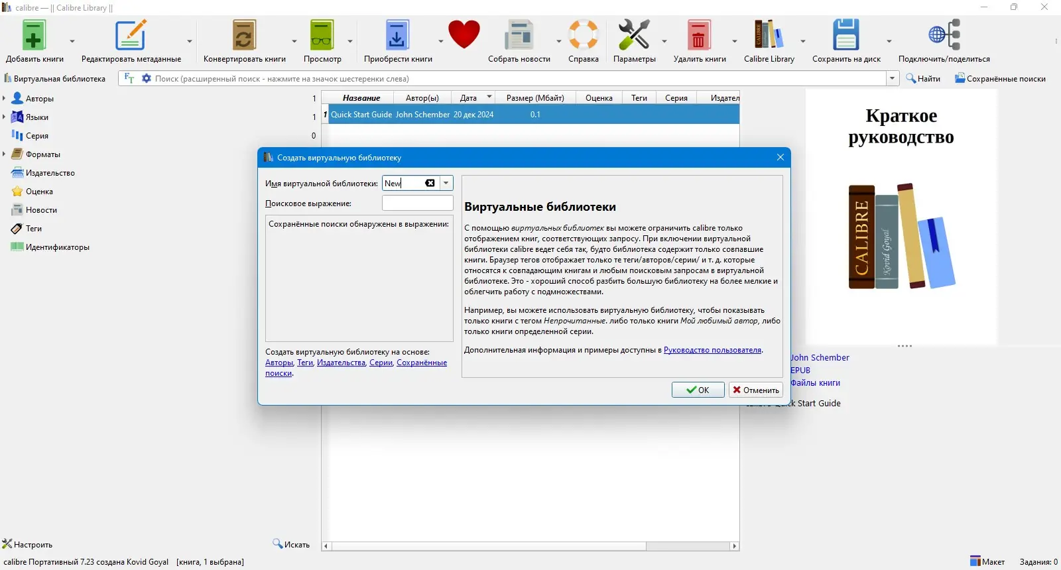Click the main search input field

[519, 78]
